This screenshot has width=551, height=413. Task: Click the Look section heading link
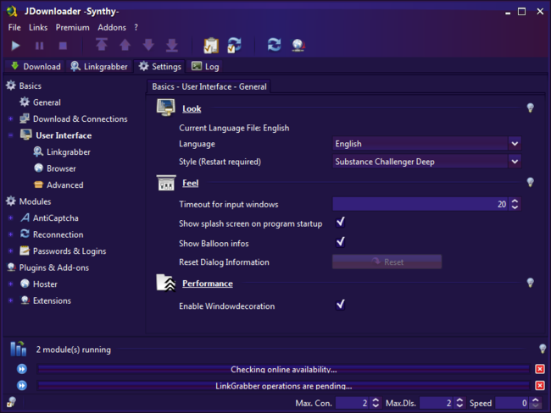coord(192,109)
